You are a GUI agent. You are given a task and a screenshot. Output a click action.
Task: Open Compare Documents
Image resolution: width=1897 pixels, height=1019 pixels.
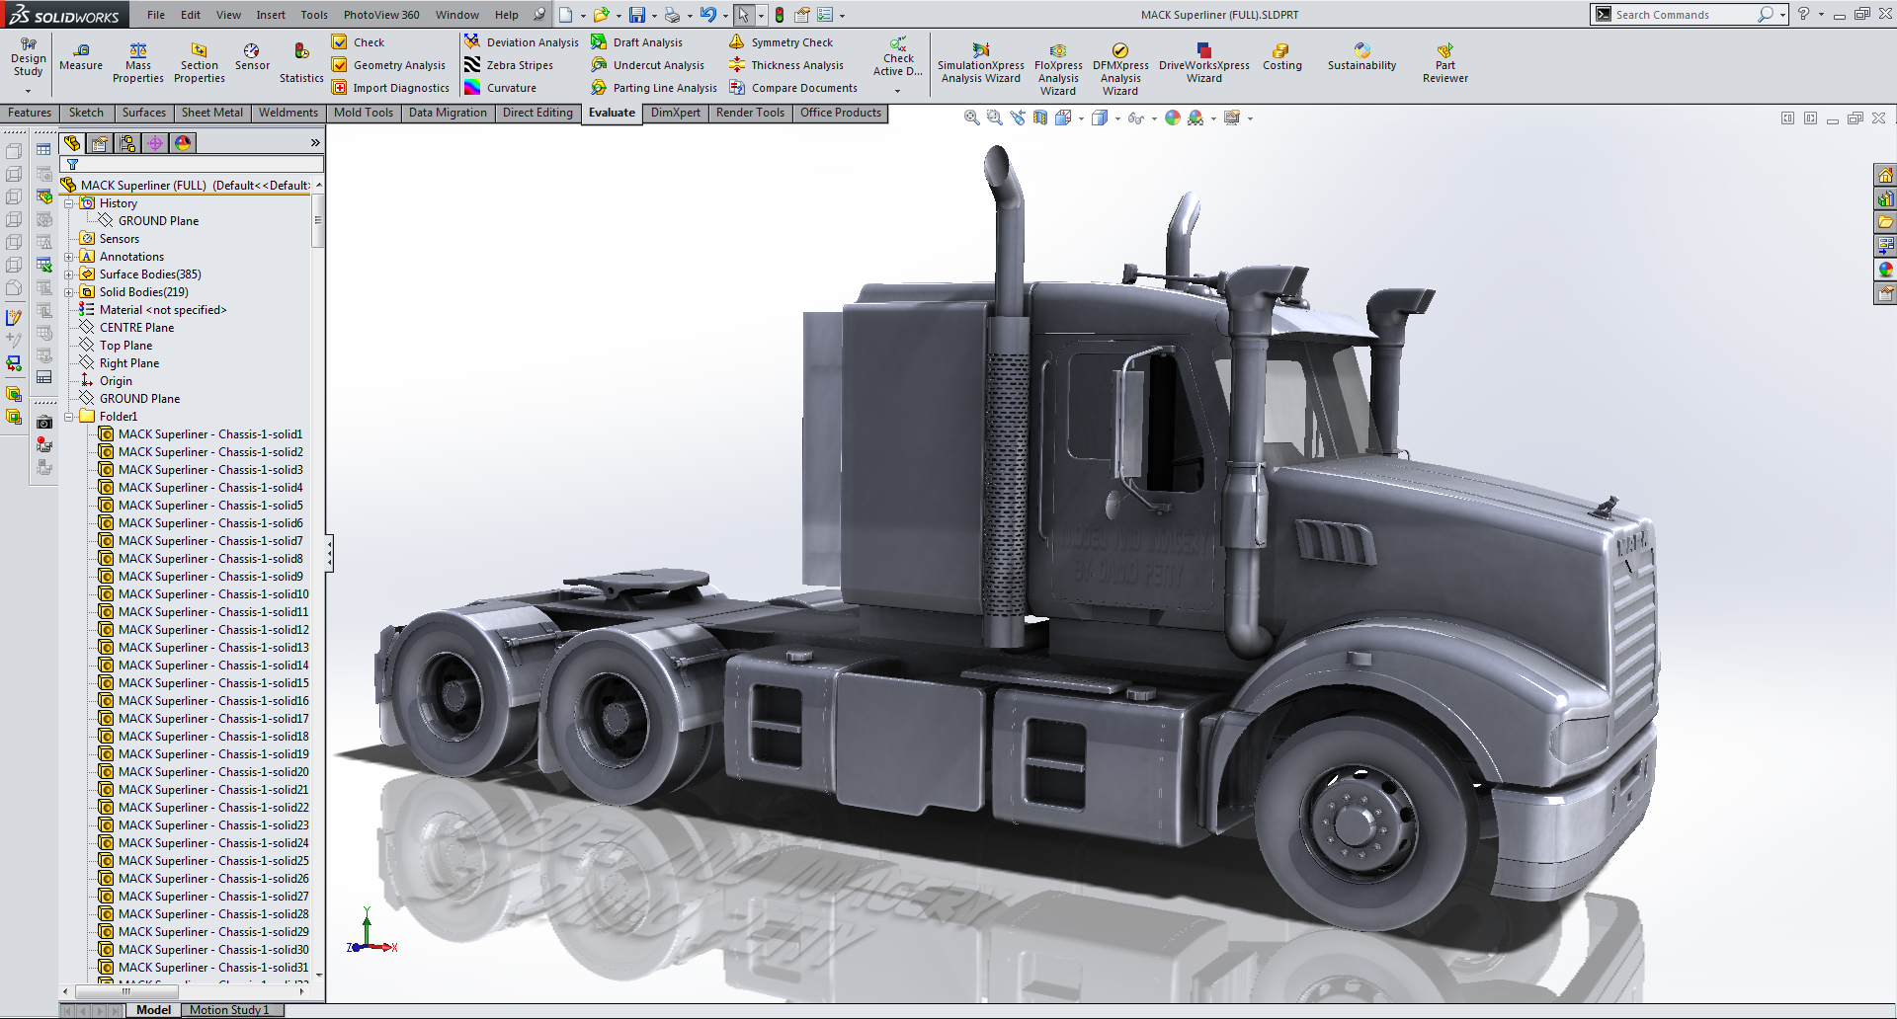[x=793, y=88]
